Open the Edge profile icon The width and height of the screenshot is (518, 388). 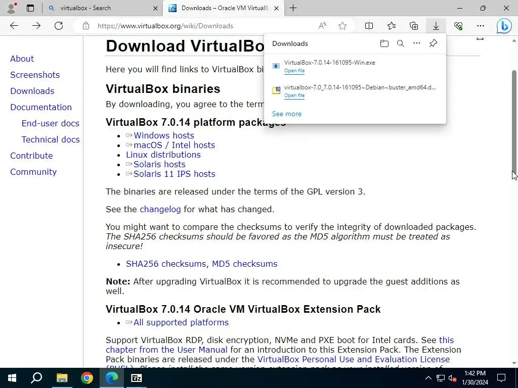tap(12, 8)
